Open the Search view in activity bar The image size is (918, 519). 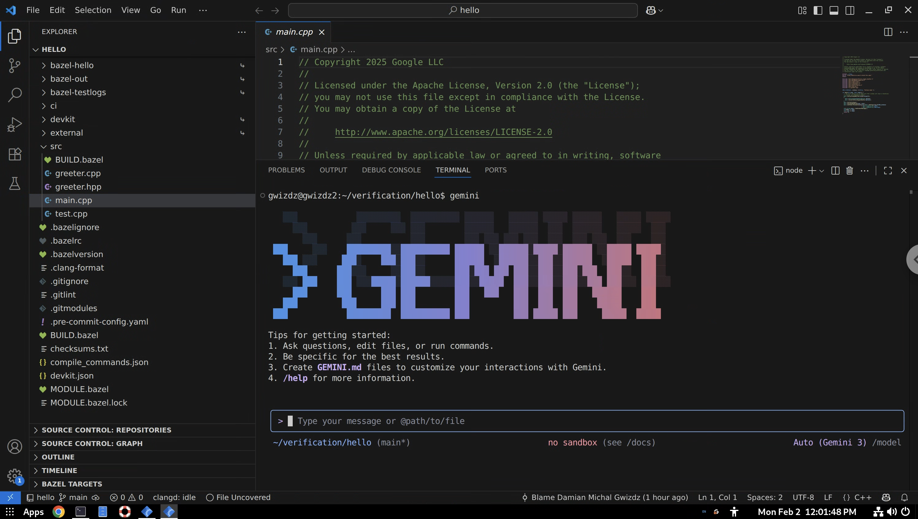coord(15,95)
